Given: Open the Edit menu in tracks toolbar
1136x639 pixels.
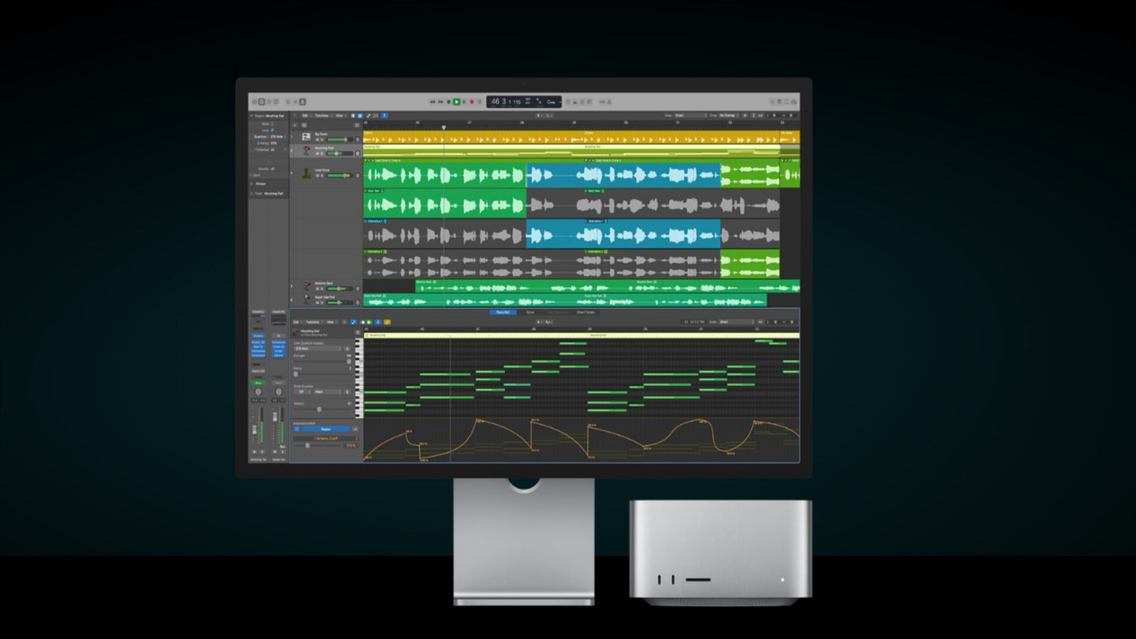Looking at the screenshot, I should [x=305, y=116].
